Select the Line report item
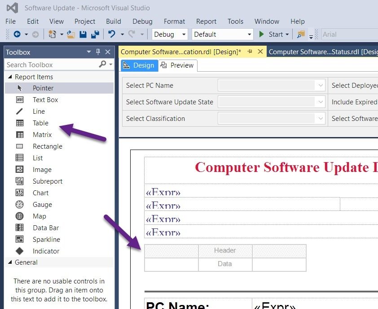This screenshot has height=309, width=378. (59, 112)
